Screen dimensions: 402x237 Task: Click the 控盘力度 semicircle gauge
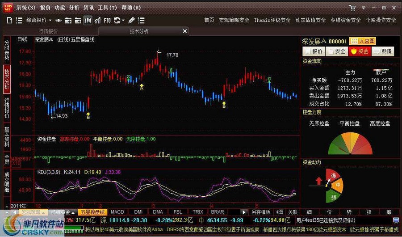click(350, 145)
